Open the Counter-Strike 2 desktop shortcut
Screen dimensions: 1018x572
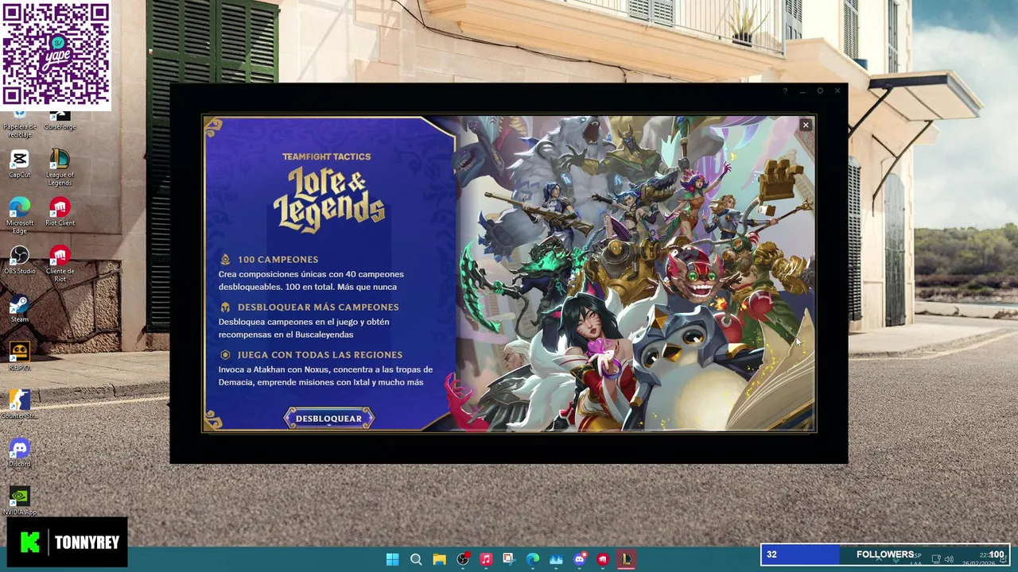click(x=20, y=408)
